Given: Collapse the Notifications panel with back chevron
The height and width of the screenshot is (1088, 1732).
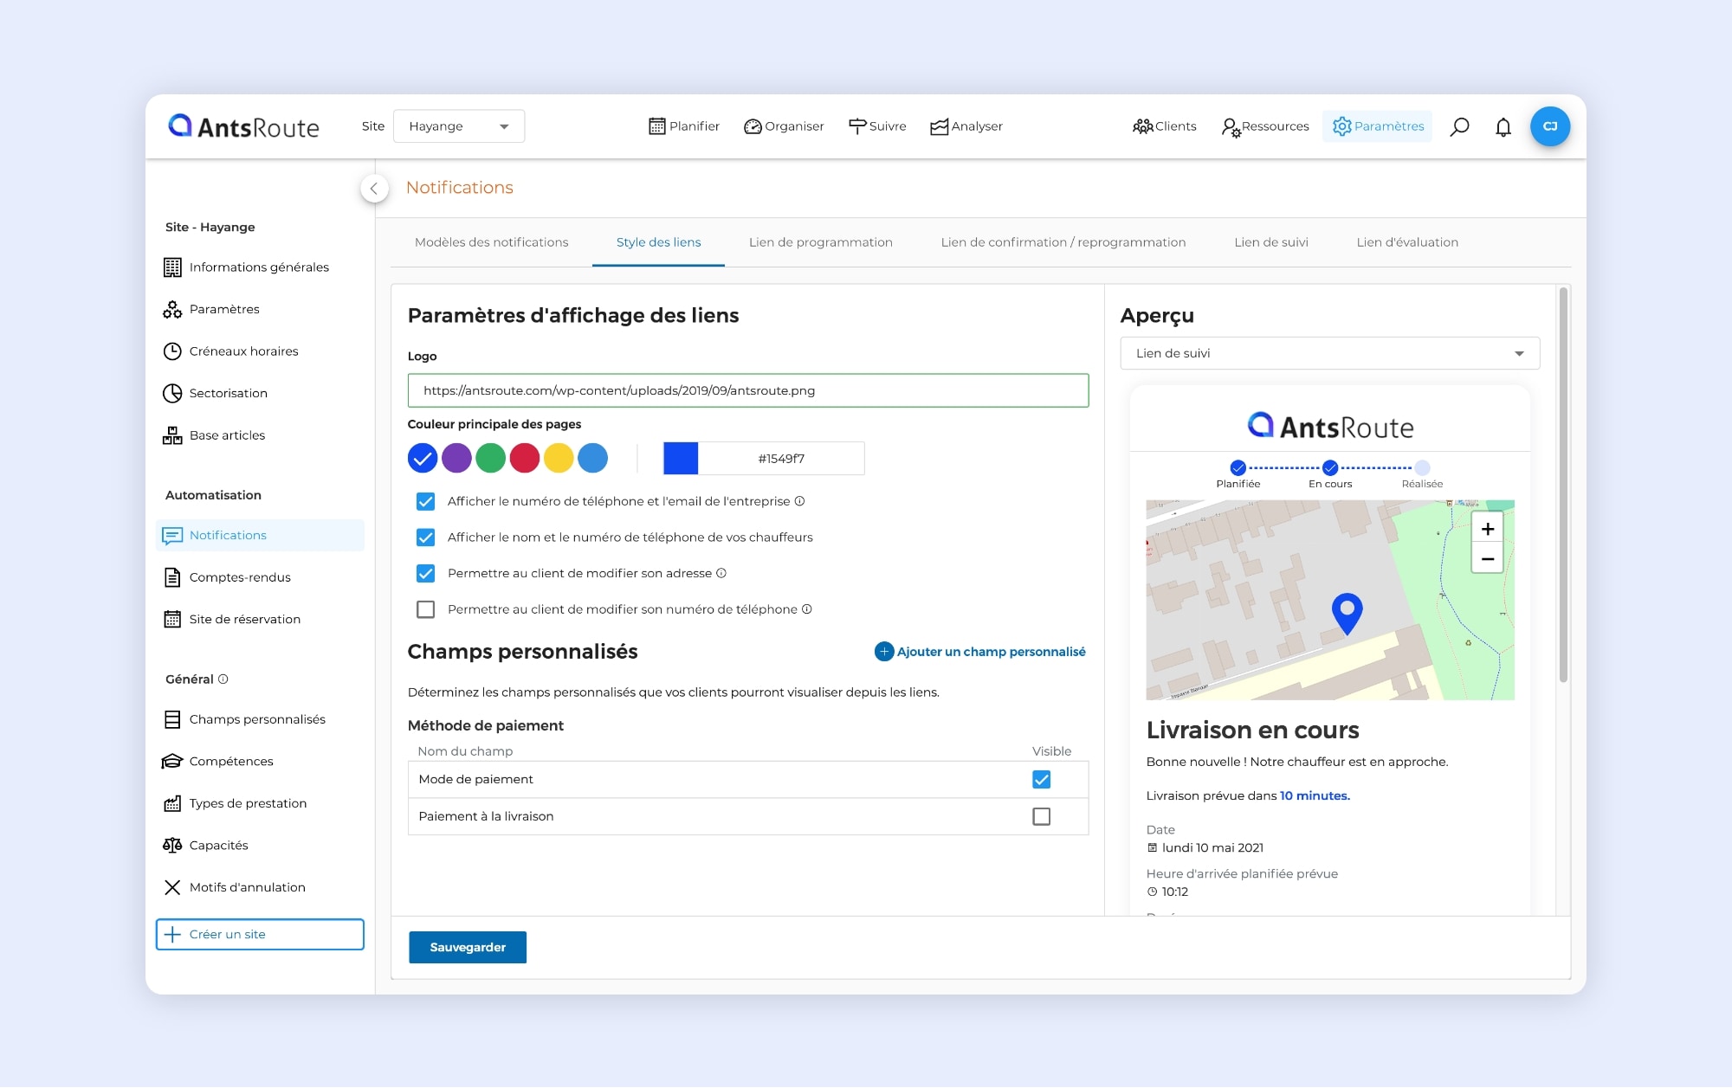Looking at the screenshot, I should click(x=374, y=188).
